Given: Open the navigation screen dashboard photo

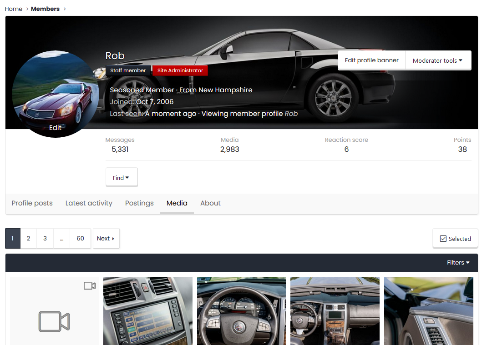Looking at the screenshot, I should [147, 311].
